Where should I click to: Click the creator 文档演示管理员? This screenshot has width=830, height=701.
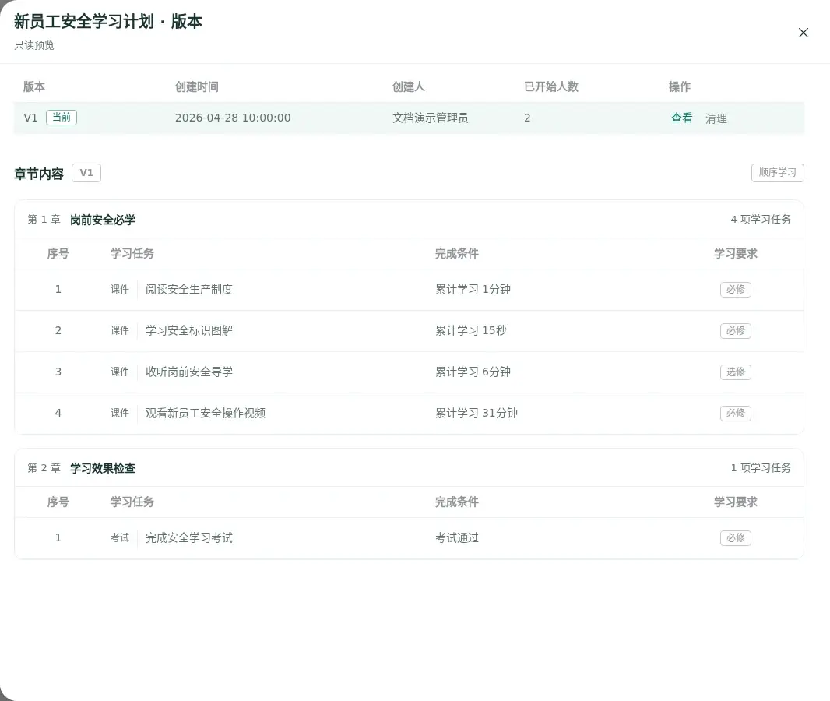coord(431,118)
